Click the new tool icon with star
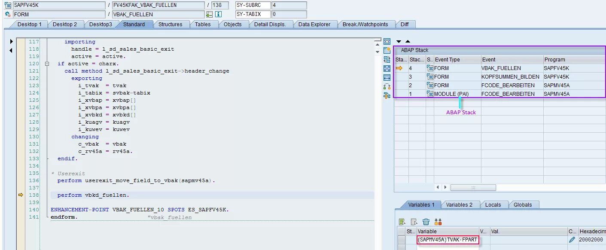606x250 pixels. (x=387, y=51)
